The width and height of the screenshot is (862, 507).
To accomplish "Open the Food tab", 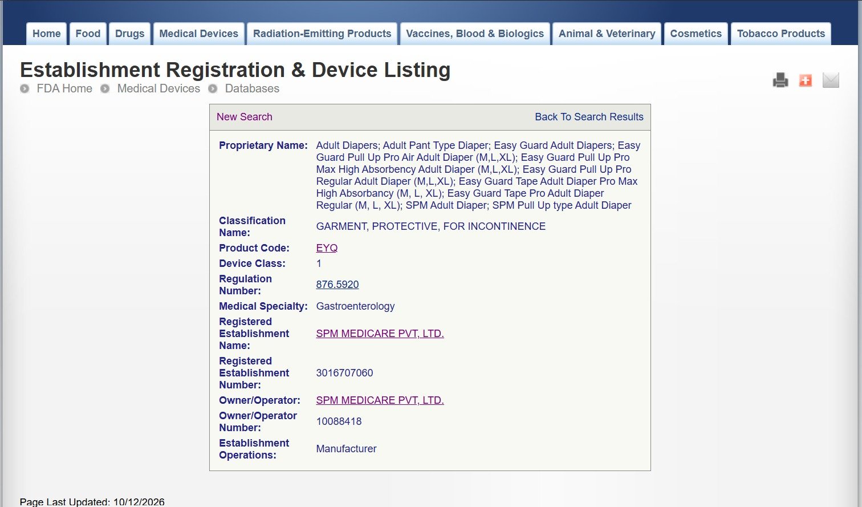I will 88,34.
